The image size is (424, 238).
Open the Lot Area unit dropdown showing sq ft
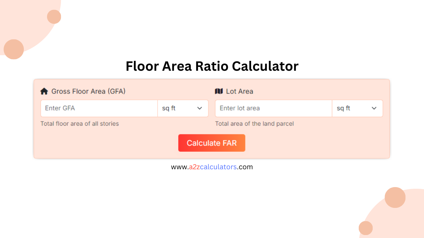point(357,108)
